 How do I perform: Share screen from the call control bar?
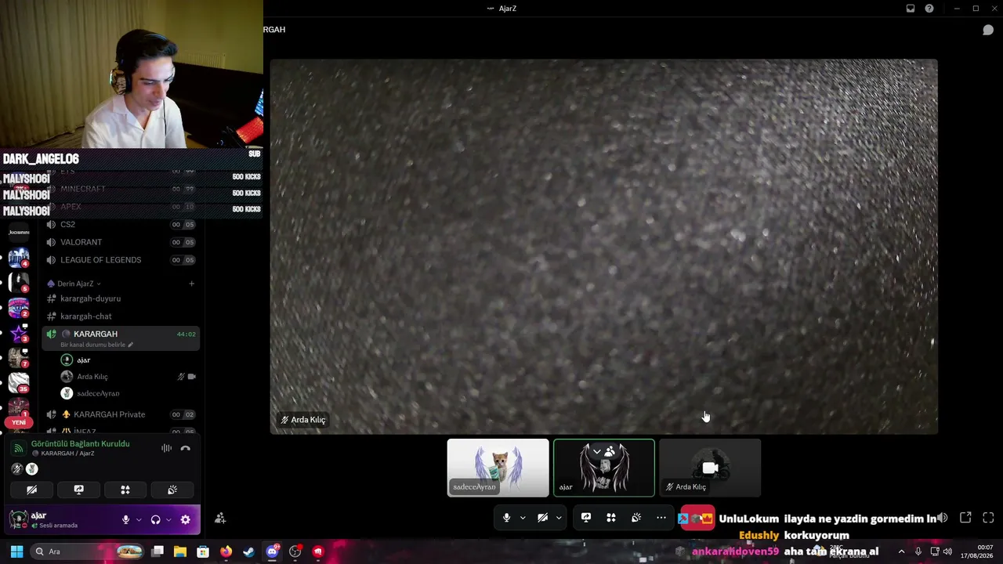[585, 518]
